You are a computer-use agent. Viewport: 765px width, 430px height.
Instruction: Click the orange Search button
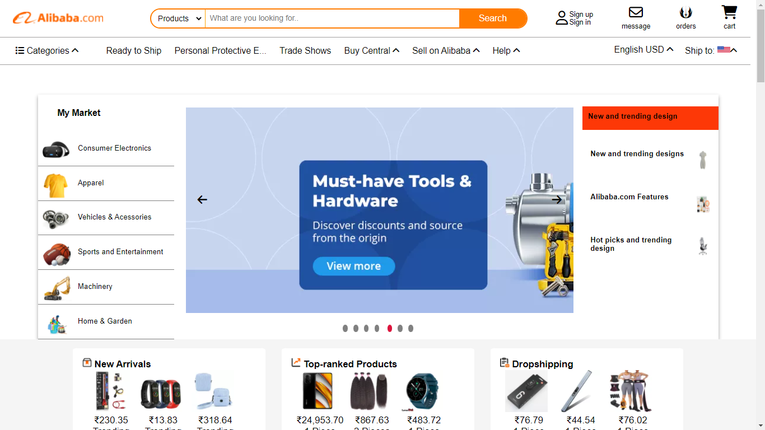coord(493,18)
